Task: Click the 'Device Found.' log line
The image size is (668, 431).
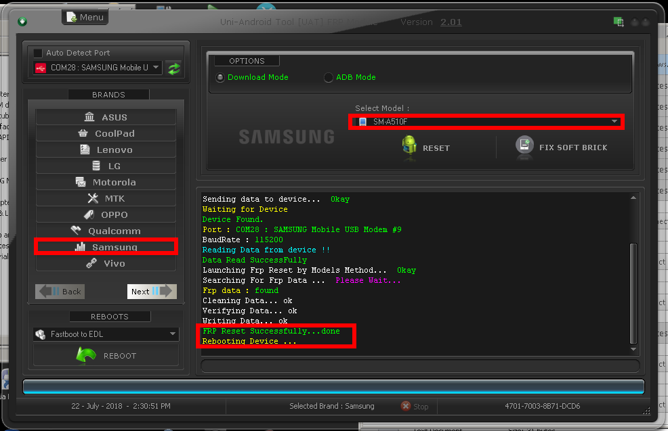Action: [232, 219]
